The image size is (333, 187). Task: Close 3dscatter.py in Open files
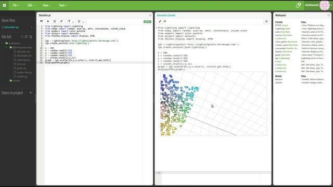pos(31,27)
